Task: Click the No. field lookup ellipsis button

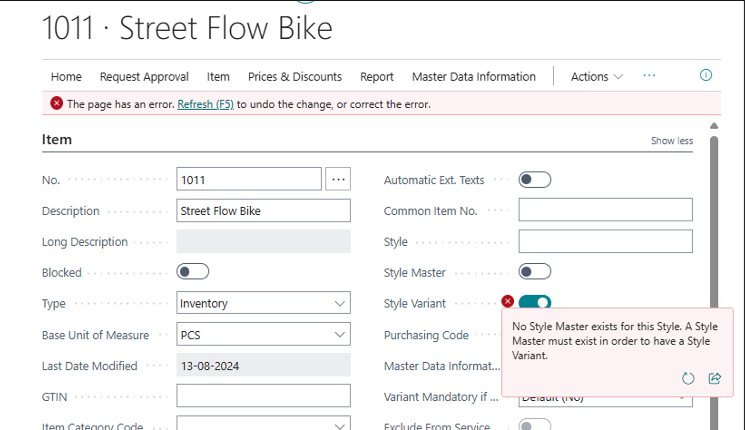Action: [338, 179]
